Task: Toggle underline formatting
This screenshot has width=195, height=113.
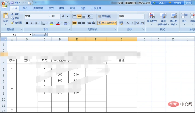Action: pos(36,23)
